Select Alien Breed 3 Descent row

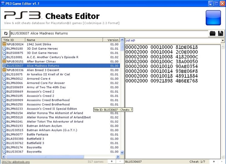point(61,70)
